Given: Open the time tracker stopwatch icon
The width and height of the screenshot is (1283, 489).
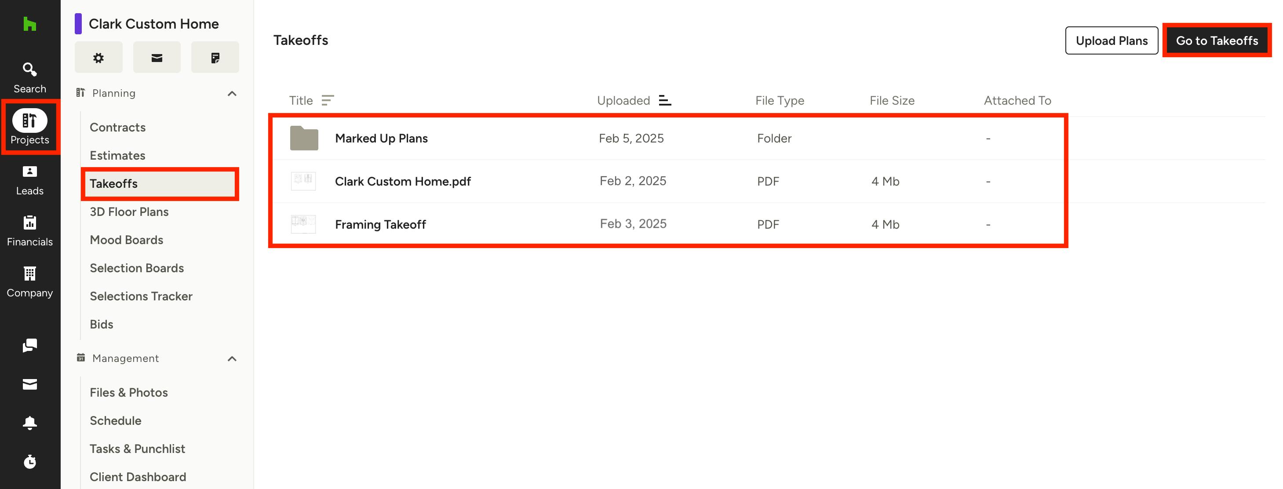Looking at the screenshot, I should click(x=30, y=462).
